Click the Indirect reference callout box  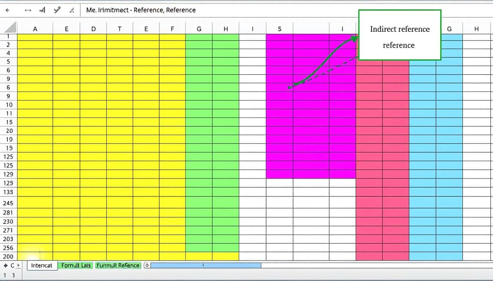(x=399, y=36)
